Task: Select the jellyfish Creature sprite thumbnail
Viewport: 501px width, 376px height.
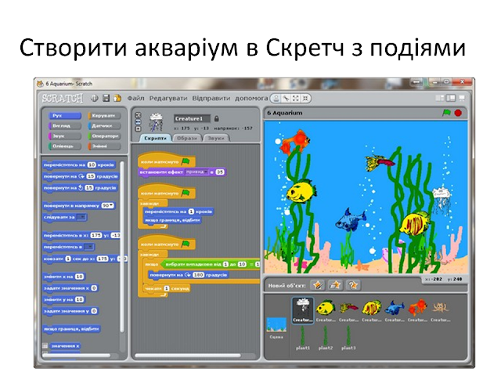Action: tap(303, 310)
